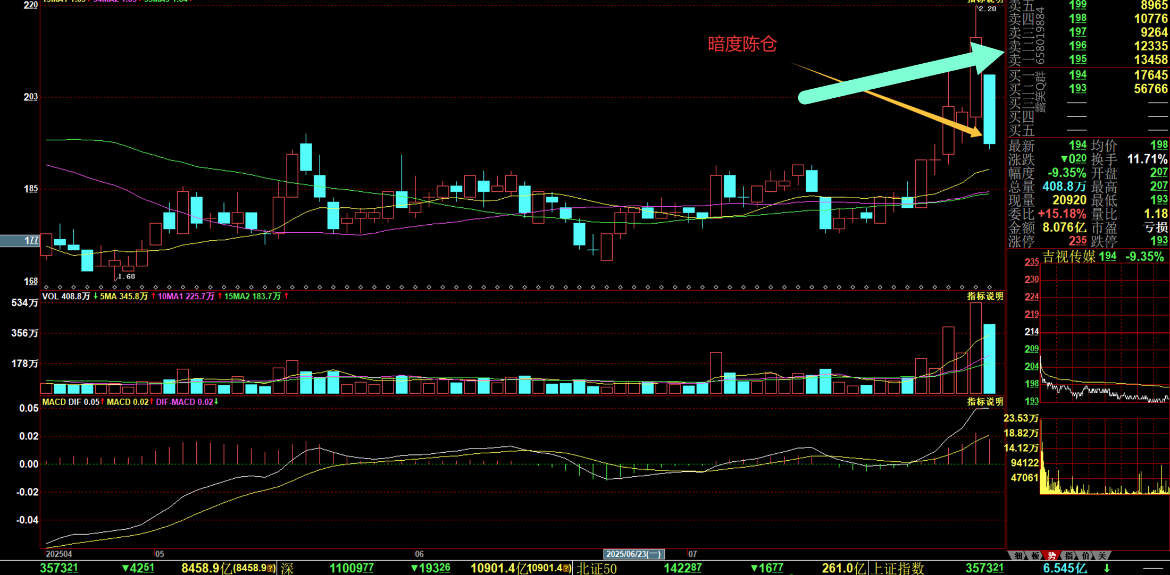
Task: Click the 量比 value 1.18
Action: (1156, 214)
